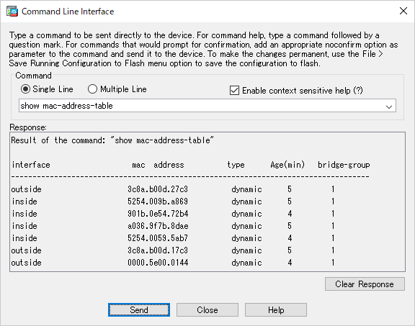415x326 pixels.
Task: Toggle Enable context sensitive help checkbox
Action: 234,91
